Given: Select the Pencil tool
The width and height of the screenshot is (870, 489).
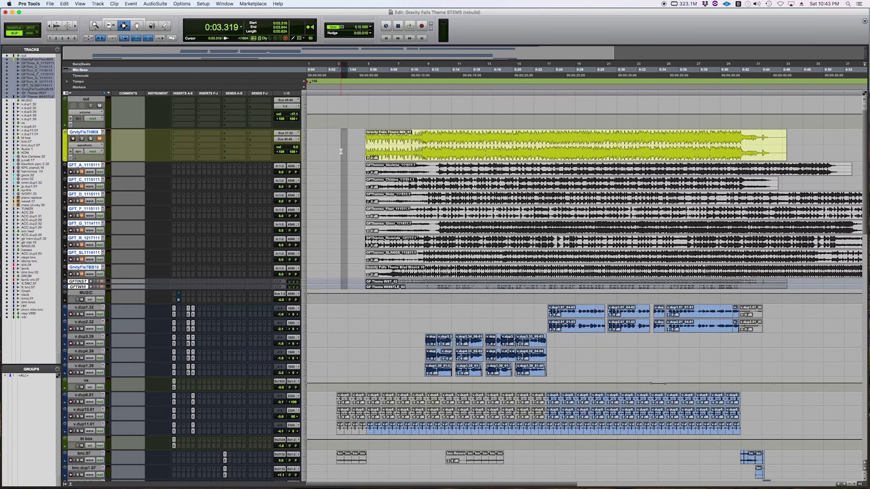Looking at the screenshot, I should coord(165,26).
